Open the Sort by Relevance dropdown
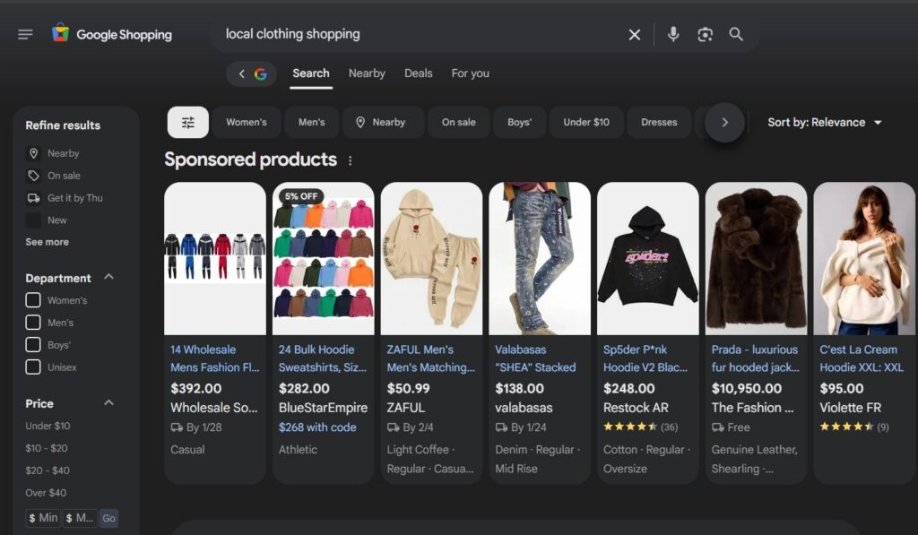This screenshot has width=918, height=535. (825, 122)
